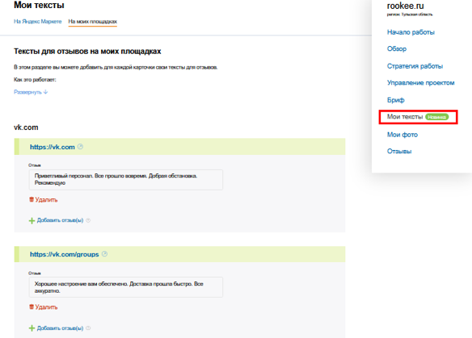
Task: Click the region text under rookee.ru
Action: click(x=410, y=15)
